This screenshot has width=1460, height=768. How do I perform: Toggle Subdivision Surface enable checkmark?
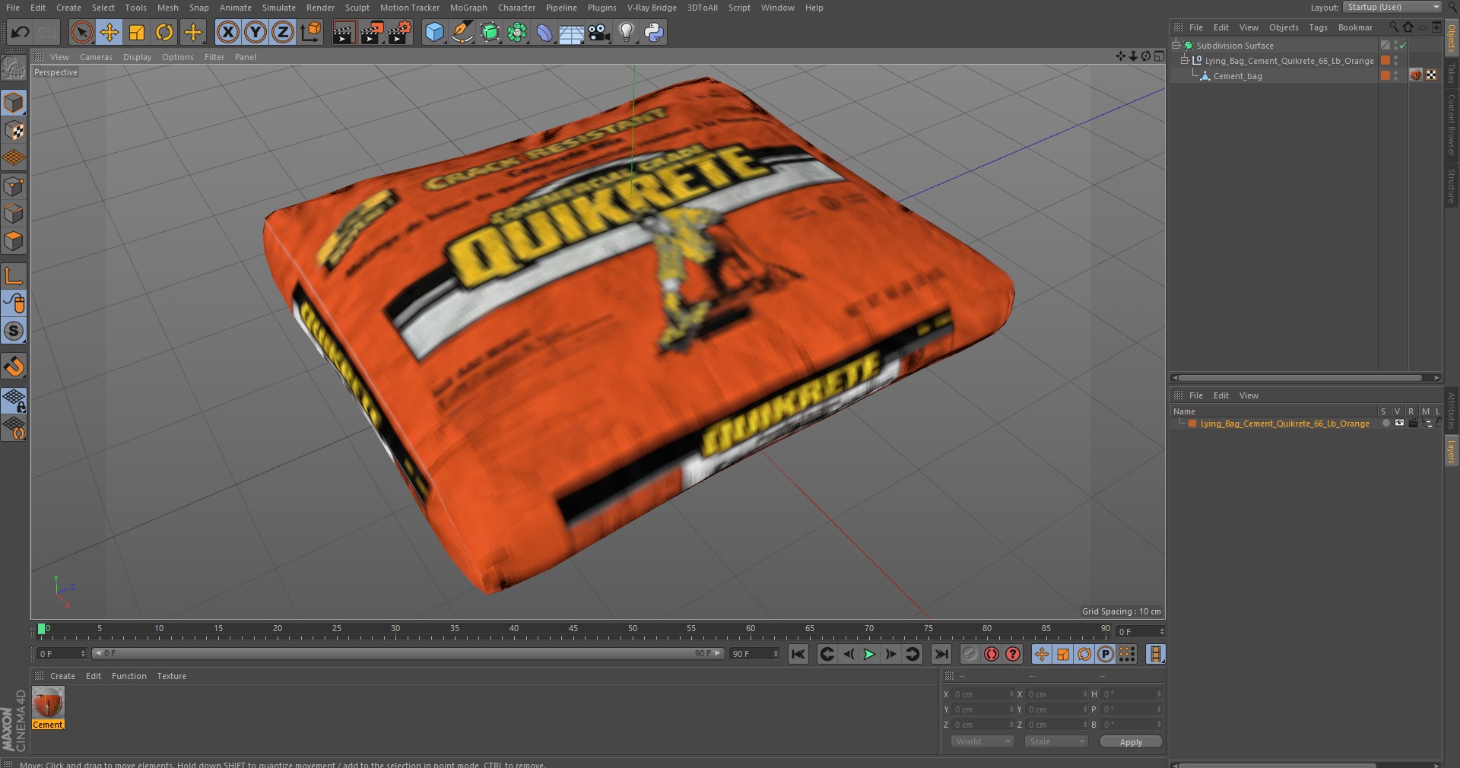point(1402,46)
